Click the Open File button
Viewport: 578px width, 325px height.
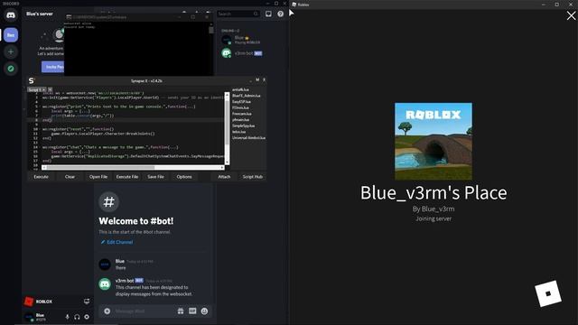(98, 177)
